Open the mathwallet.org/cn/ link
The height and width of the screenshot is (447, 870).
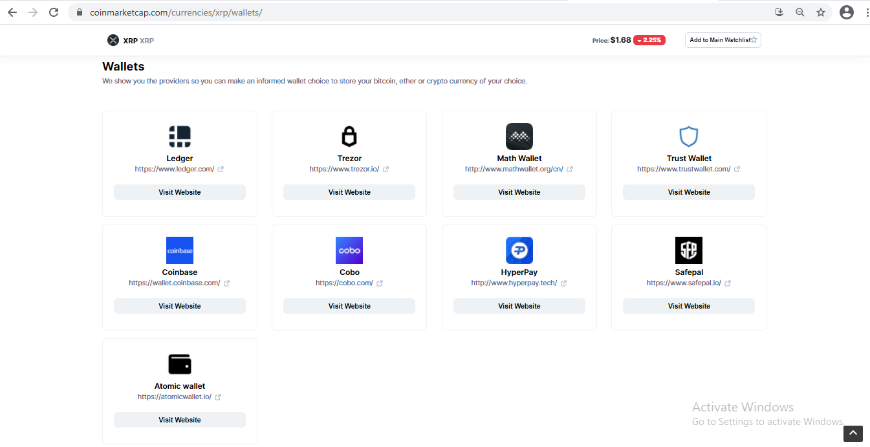point(514,169)
